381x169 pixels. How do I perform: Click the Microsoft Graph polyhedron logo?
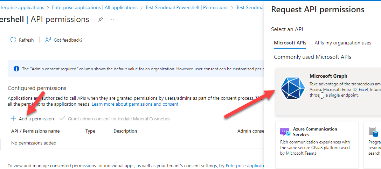coord(292,89)
